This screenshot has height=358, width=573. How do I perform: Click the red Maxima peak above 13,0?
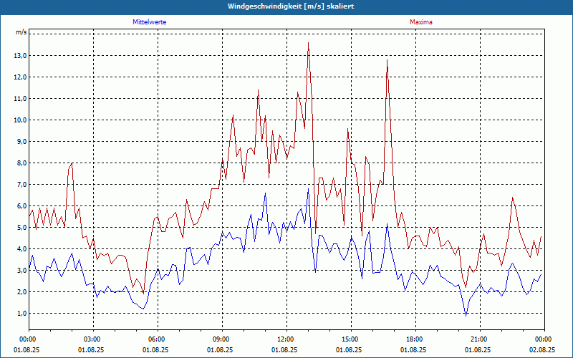(x=309, y=43)
